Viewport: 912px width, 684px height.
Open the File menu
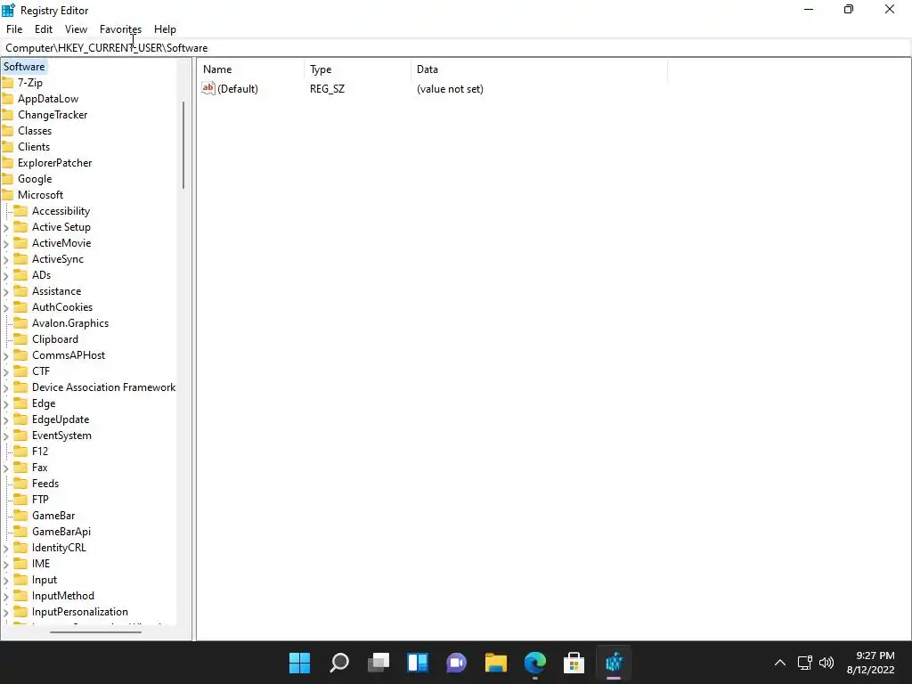(14, 29)
